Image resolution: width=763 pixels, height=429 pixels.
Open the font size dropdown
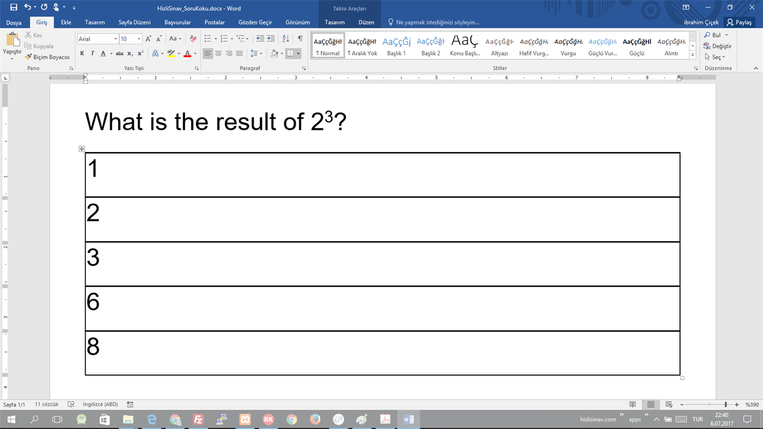click(139, 39)
